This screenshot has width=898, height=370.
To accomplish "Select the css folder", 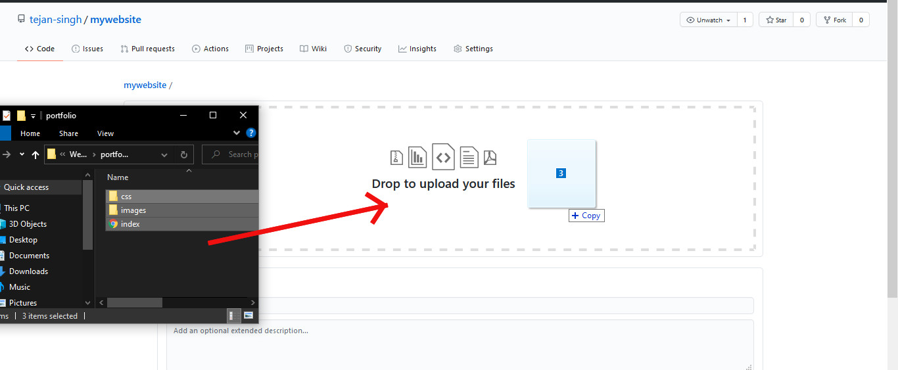I will pos(183,197).
